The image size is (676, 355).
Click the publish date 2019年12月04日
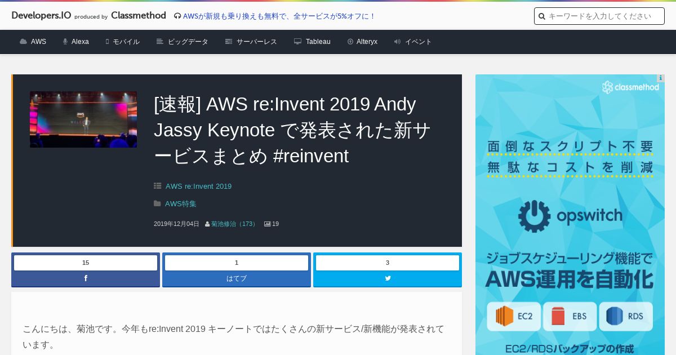point(176,224)
